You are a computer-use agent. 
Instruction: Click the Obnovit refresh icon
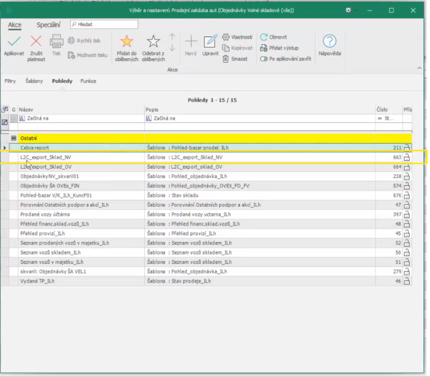pyautogui.click(x=264, y=37)
